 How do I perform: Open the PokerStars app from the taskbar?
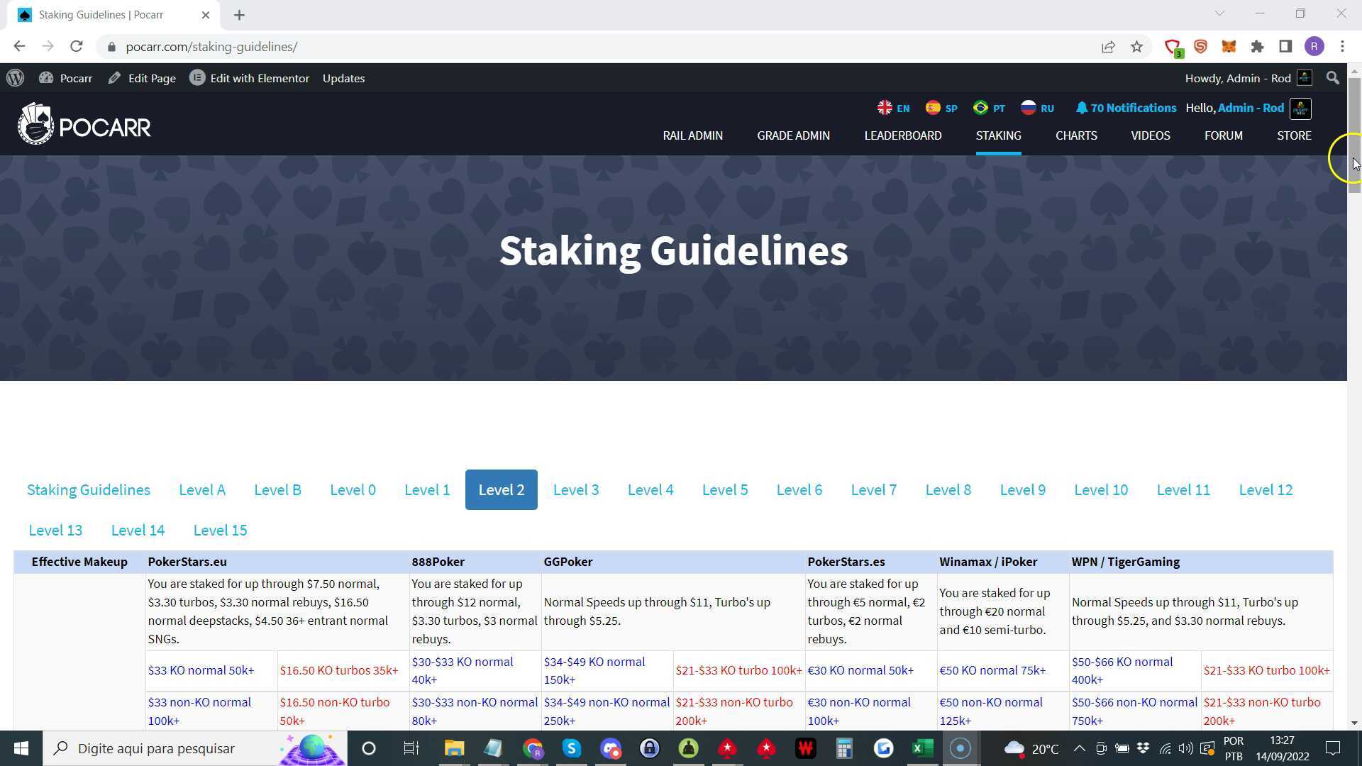[x=727, y=748]
